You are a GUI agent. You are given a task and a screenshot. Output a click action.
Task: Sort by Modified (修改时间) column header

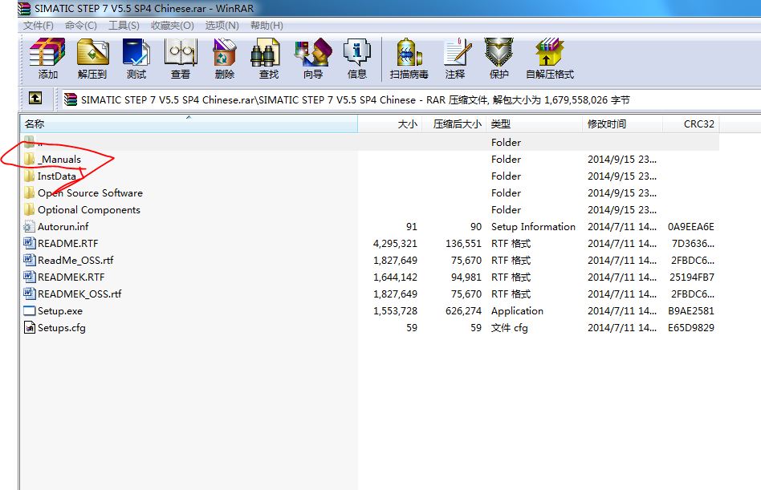click(622, 124)
